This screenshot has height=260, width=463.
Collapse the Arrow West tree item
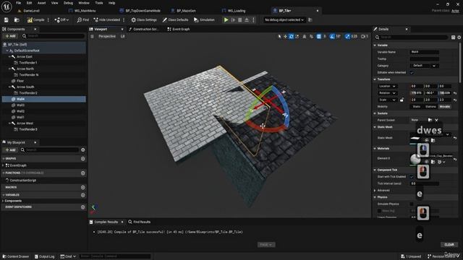(9, 123)
